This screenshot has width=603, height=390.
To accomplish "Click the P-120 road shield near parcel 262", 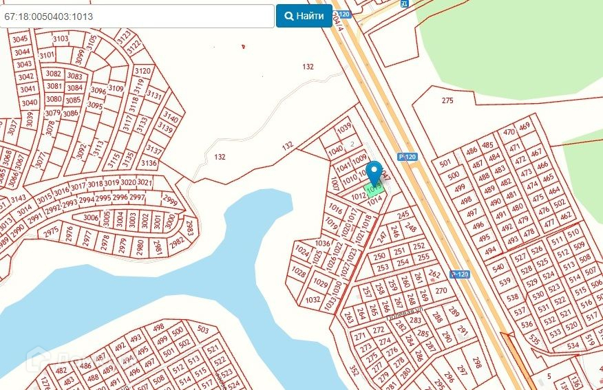I will [460, 274].
